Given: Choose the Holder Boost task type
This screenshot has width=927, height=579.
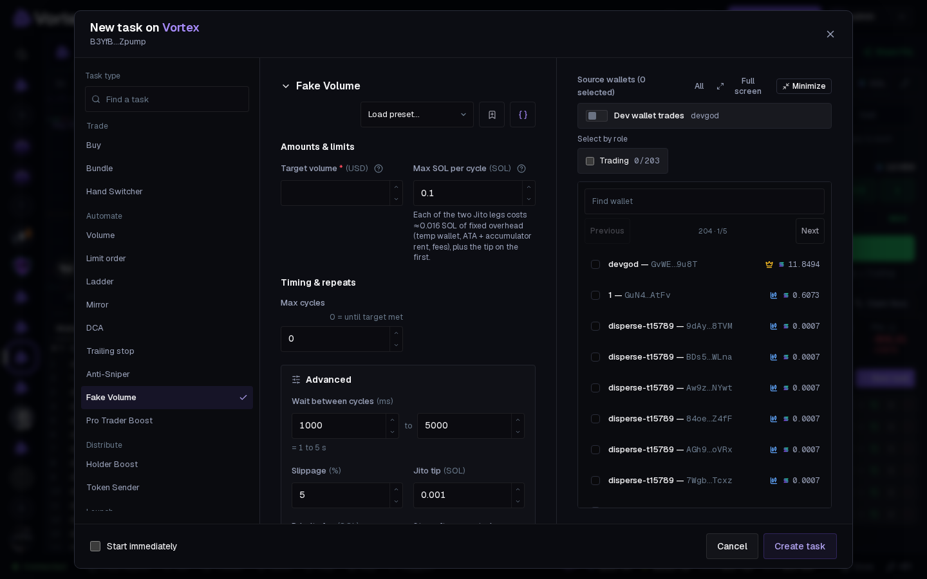Looking at the screenshot, I should coord(167,464).
